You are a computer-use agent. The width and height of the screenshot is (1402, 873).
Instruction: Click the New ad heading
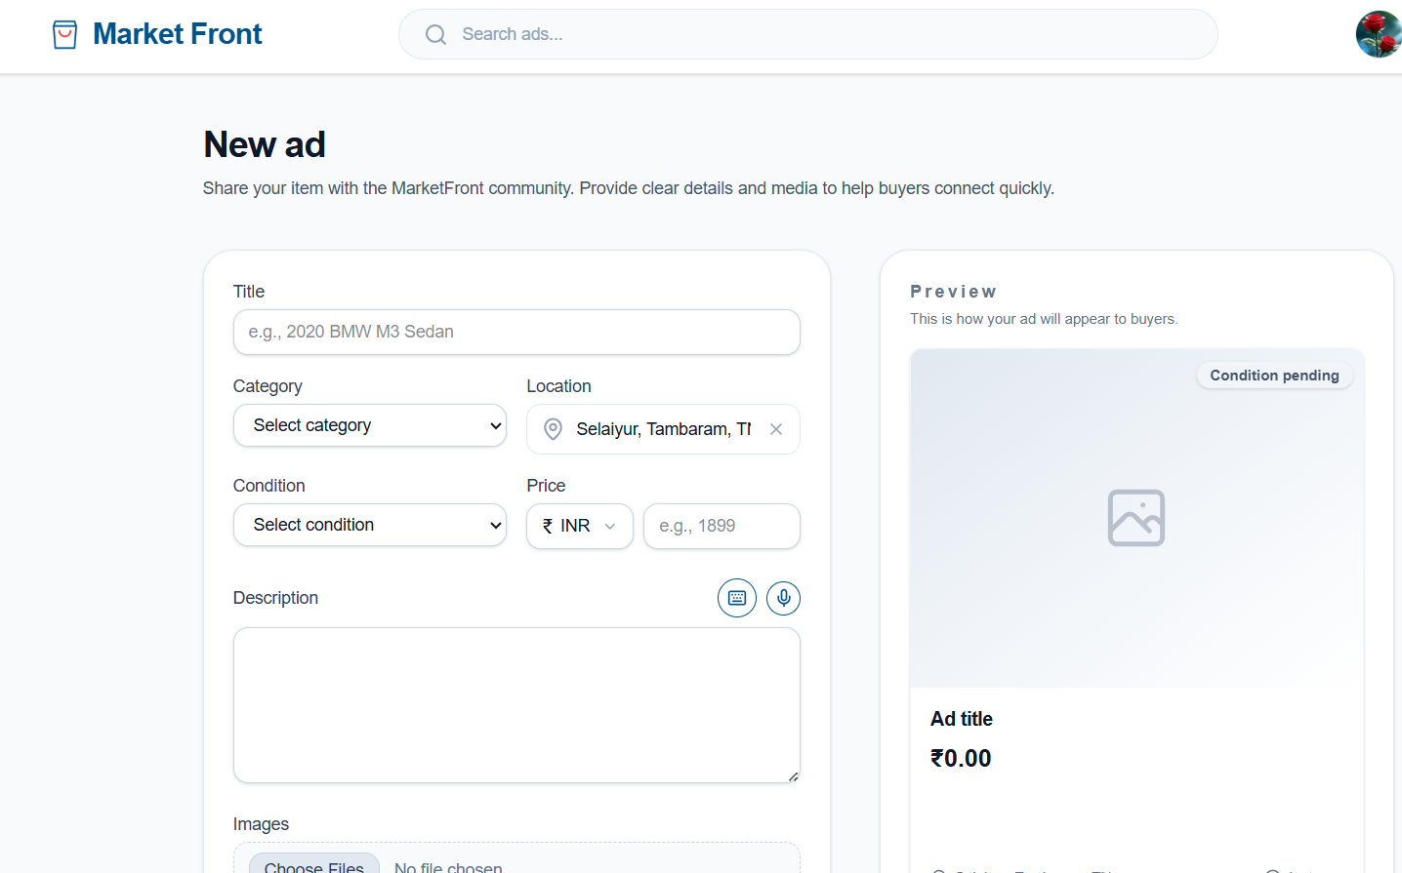coord(265,144)
